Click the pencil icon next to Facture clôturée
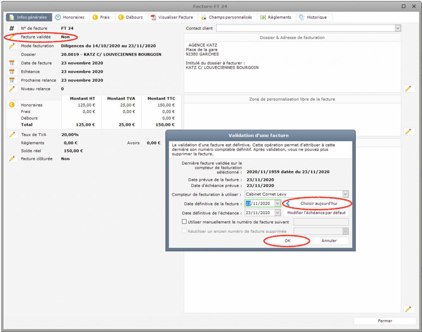Viewport: 422px width, 332px height. [12, 159]
